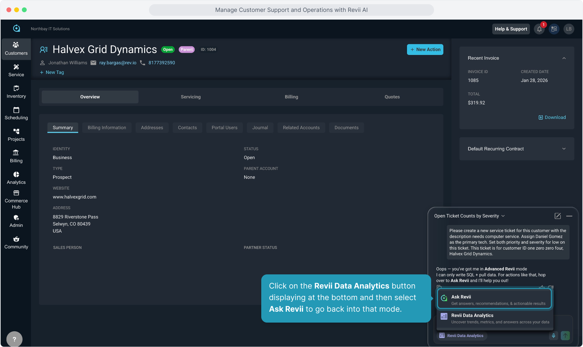This screenshot has height=347, width=583.
Task: Select Ask Revii mode option
Action: pos(494,300)
